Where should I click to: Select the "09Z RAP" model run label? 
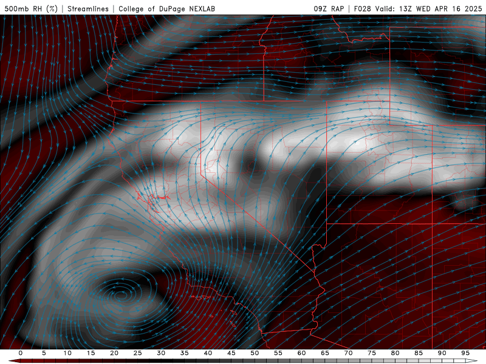tap(329, 8)
